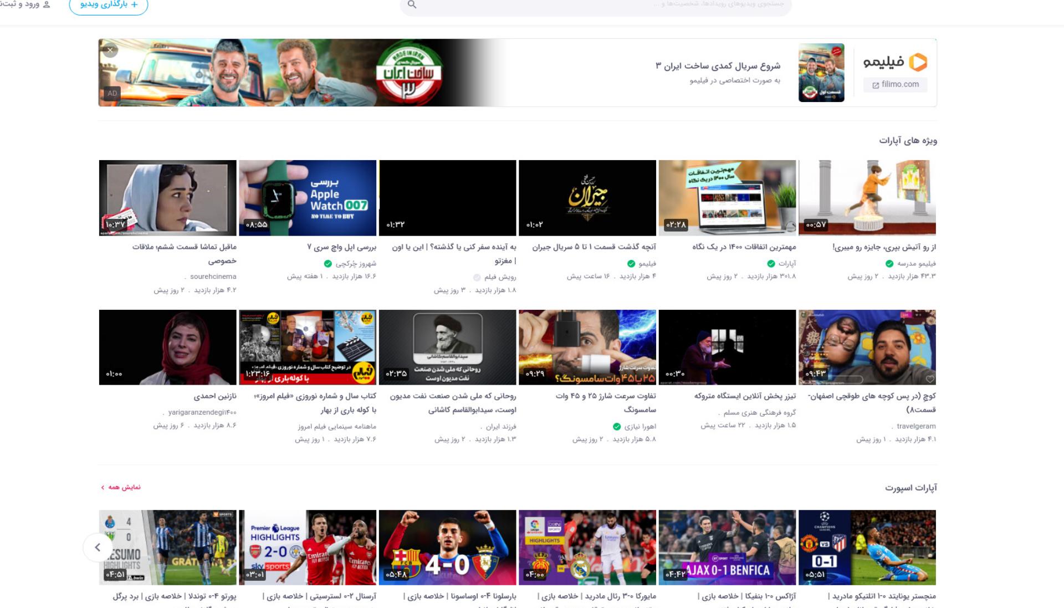Open the ماقبل تماشا sourehcinema thumbnail
This screenshot has height=608, width=1064.
168,198
